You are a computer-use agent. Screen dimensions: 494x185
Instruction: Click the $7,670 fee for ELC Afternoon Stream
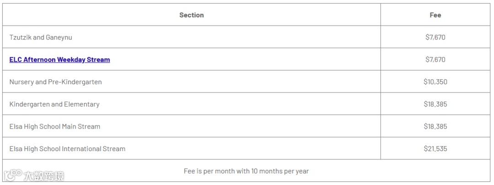click(435, 60)
